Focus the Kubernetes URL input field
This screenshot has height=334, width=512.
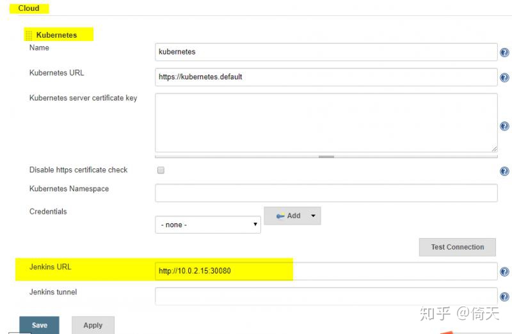point(326,77)
